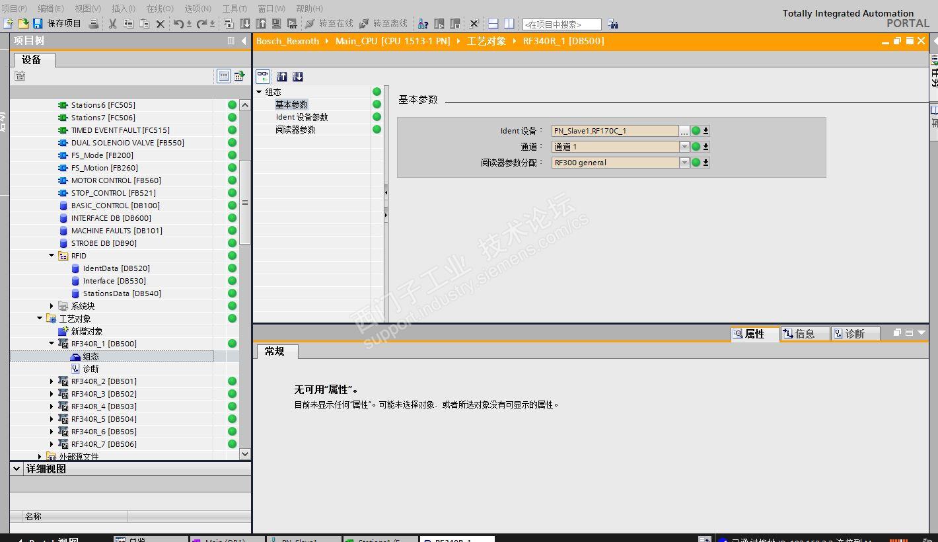
Task: Undo the last action
Action: click(x=179, y=24)
